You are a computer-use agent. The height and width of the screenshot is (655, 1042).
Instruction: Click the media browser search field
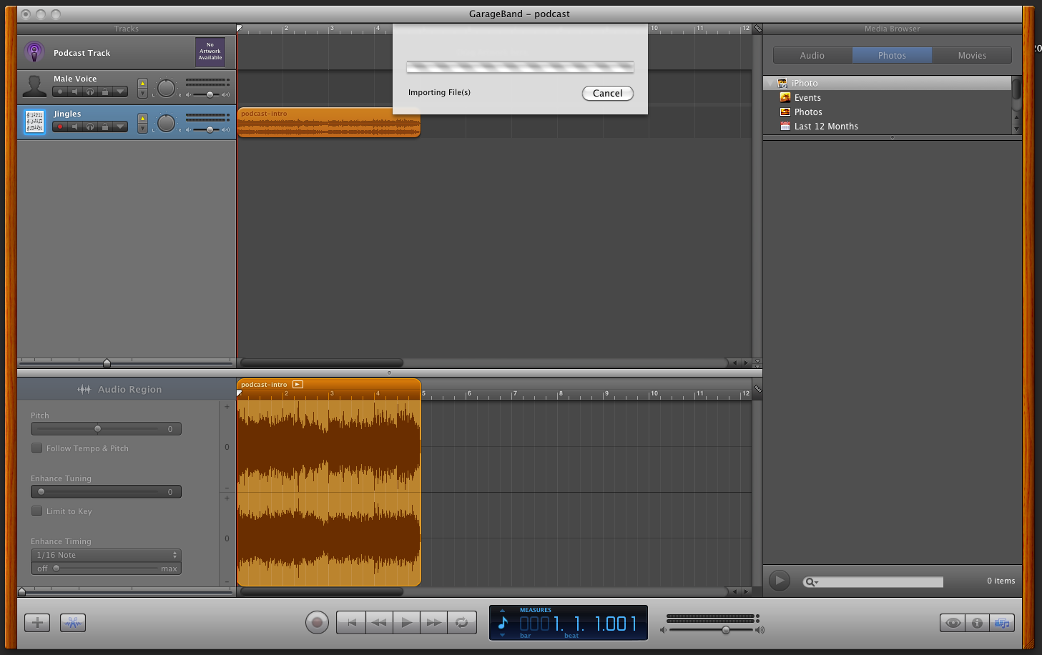point(873,581)
